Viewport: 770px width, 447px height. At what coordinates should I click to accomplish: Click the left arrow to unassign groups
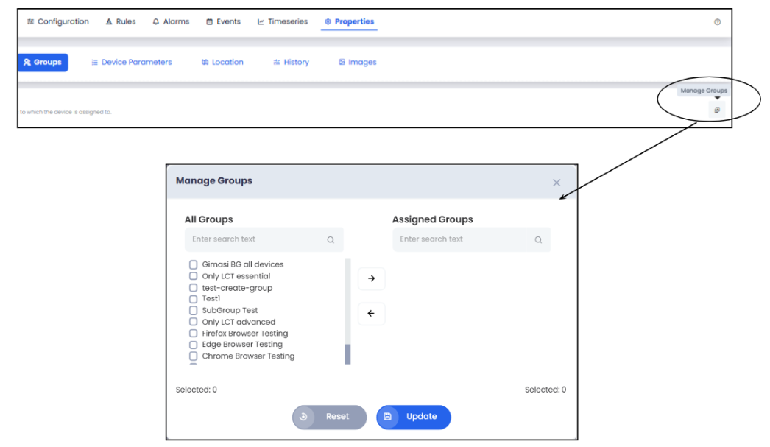pyautogui.click(x=371, y=314)
